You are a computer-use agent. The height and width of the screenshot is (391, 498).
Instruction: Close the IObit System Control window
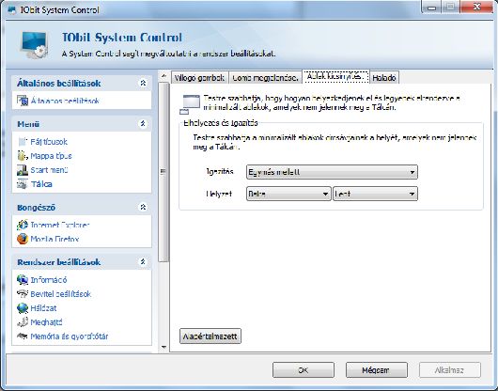[x=476, y=7]
